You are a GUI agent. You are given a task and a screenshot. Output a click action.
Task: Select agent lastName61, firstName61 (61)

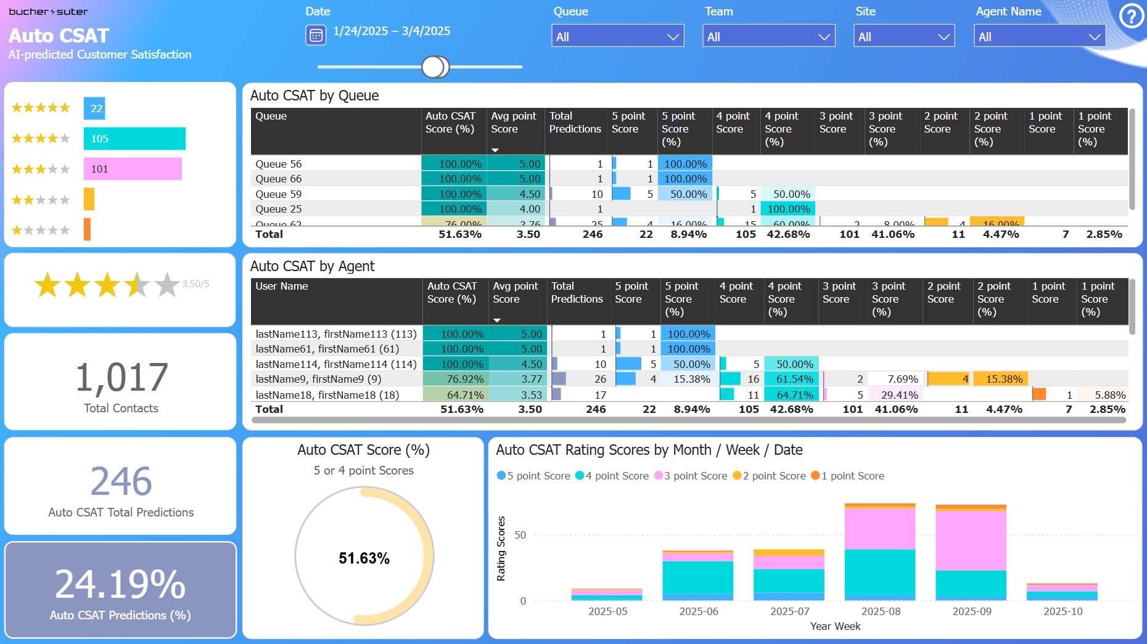689,349
